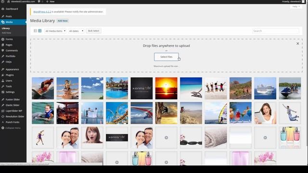Image resolution: width=308 pixels, height=173 pixels.
Task: Select the roller coaster thumbnail
Action: (117, 113)
